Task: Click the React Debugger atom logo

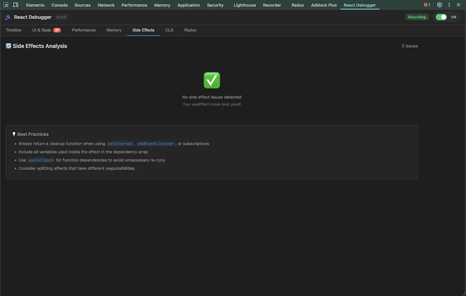Action: (7, 17)
